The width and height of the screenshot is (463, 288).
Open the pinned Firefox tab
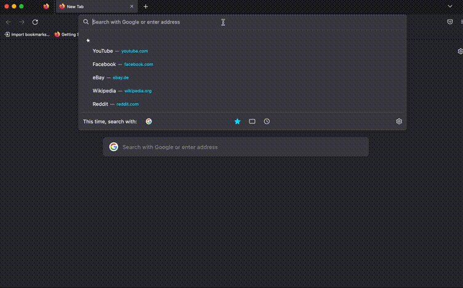pos(46,7)
